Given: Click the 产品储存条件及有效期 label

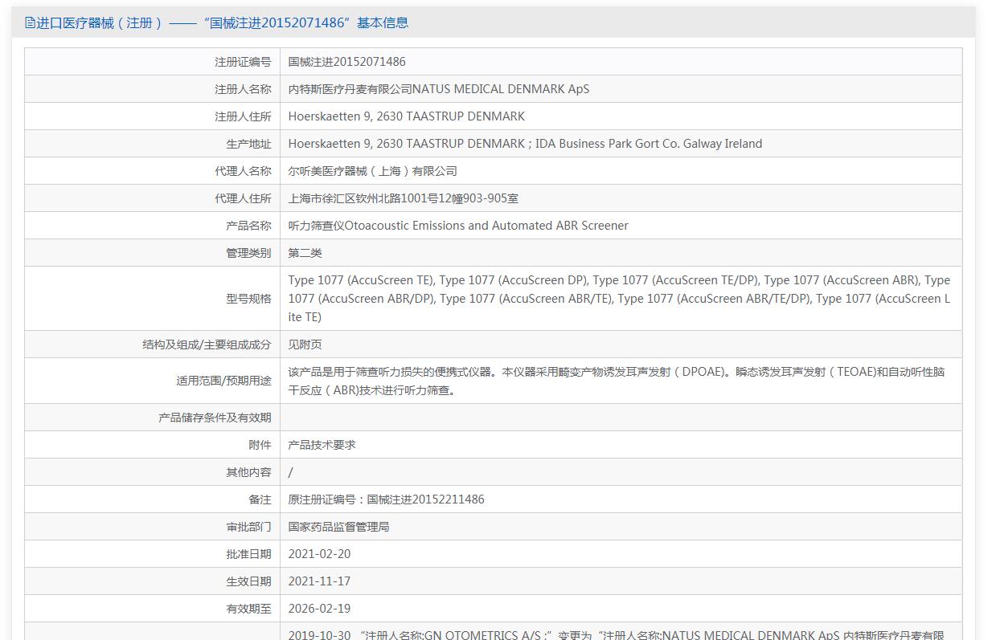Looking at the screenshot, I should pyautogui.click(x=215, y=418).
